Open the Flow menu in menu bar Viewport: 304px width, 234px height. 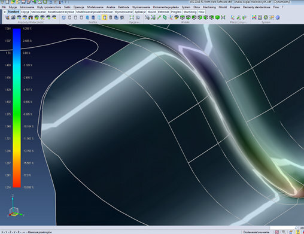[x=276, y=7]
